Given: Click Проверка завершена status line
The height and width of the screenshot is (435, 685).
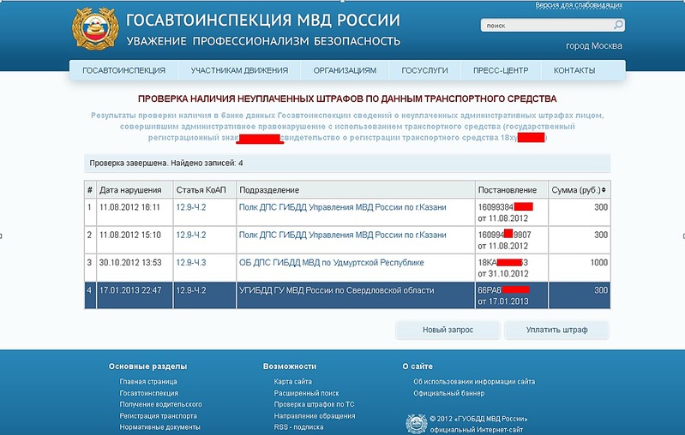Looking at the screenshot, I should 347,164.
